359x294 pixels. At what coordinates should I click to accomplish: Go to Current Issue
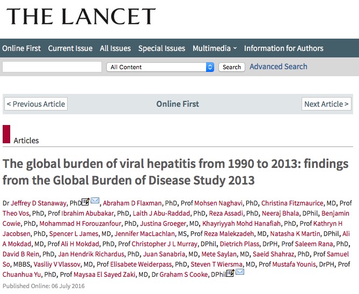(x=70, y=48)
